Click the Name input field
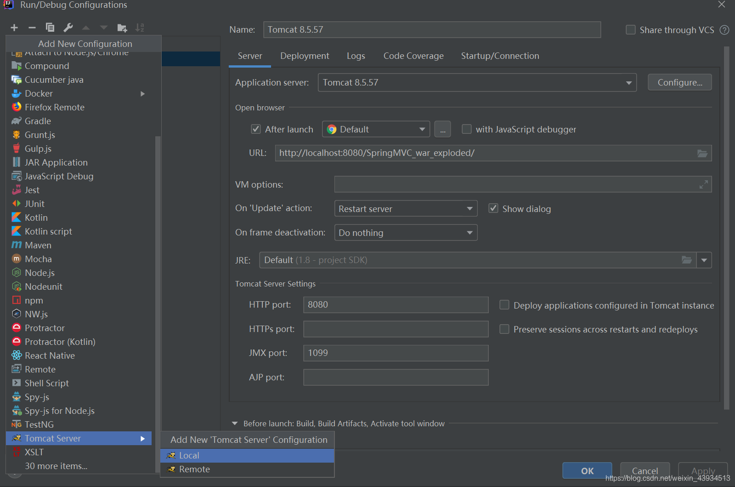The image size is (735, 487). [x=432, y=30]
